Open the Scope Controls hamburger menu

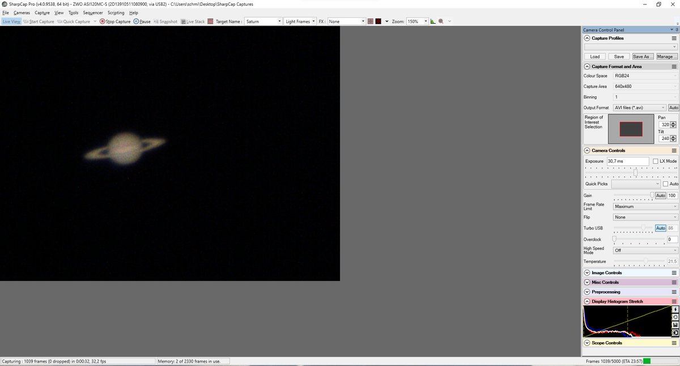pyautogui.click(x=674, y=343)
